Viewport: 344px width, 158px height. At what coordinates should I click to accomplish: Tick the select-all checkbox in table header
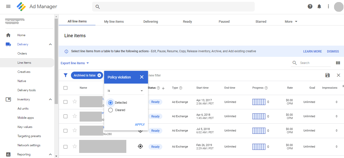click(66, 88)
